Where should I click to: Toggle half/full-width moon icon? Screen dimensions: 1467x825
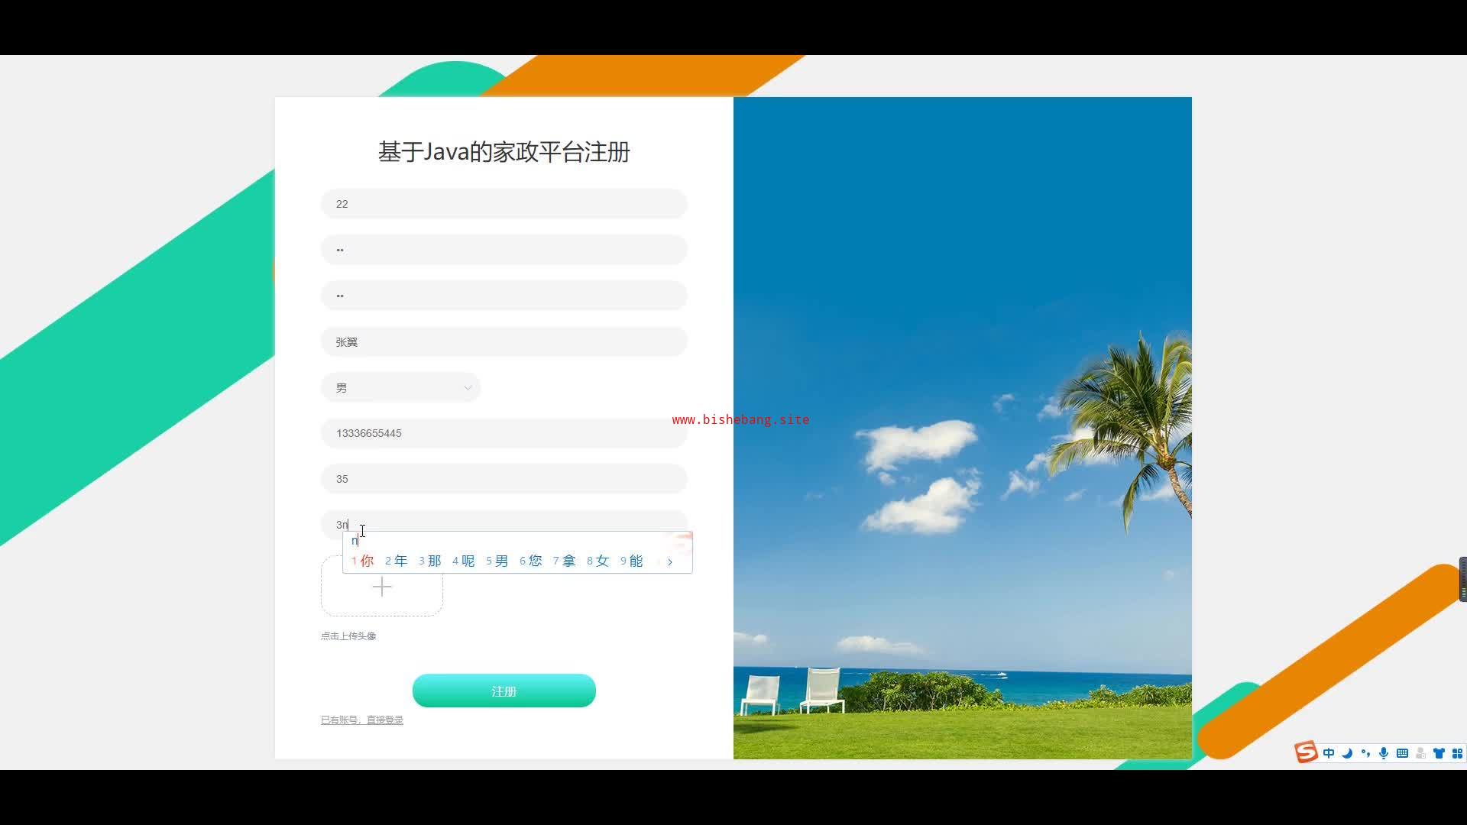tap(1347, 753)
